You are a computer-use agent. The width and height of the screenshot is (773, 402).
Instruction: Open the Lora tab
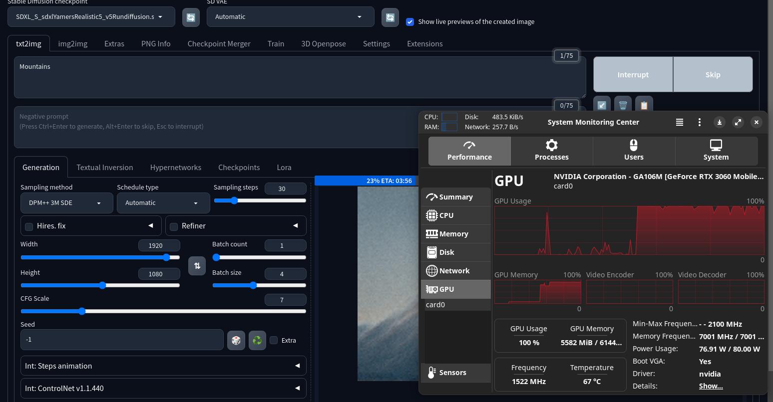284,168
